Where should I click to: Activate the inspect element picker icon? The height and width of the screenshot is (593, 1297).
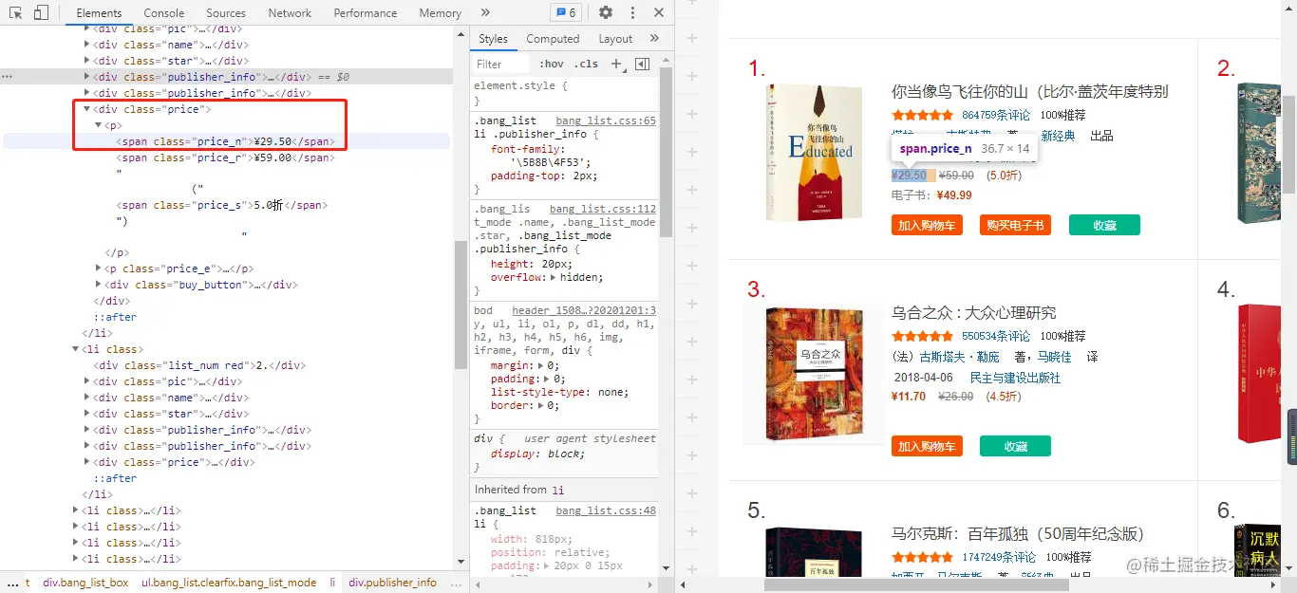point(16,12)
